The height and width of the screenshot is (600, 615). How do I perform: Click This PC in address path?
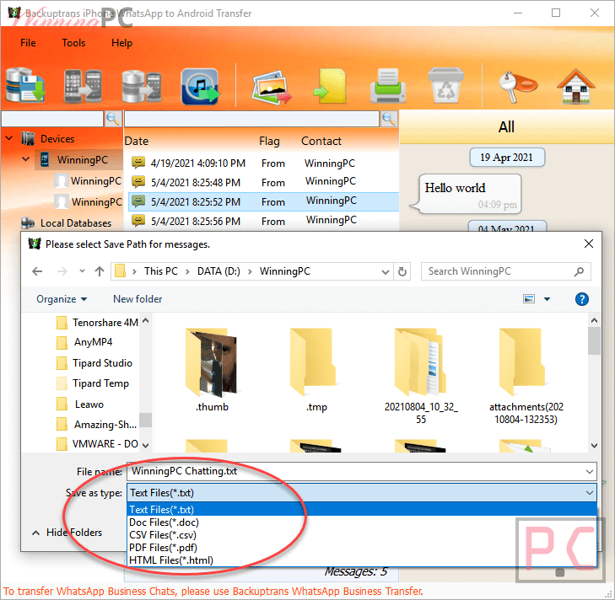coord(161,271)
